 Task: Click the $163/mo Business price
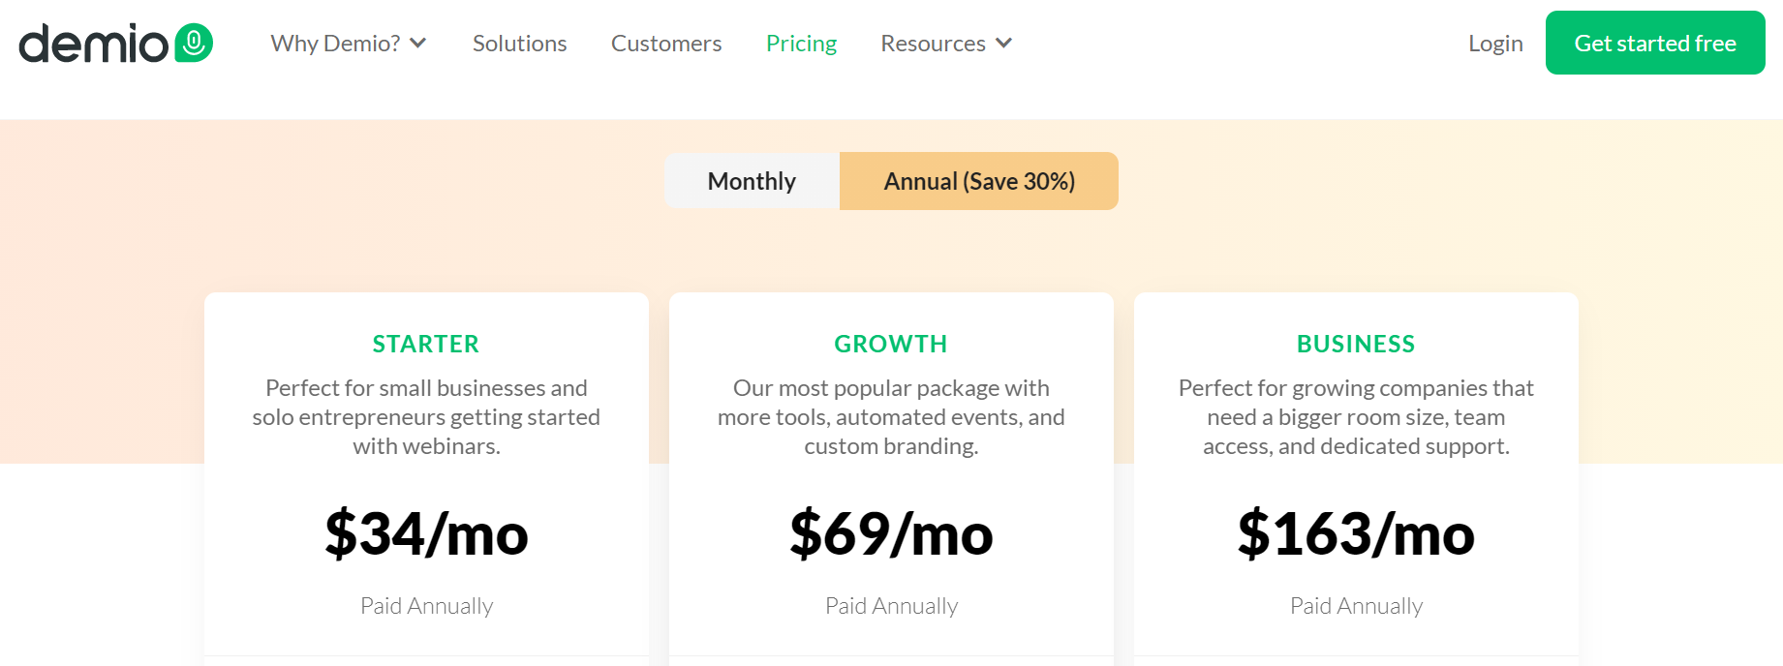pyautogui.click(x=1356, y=533)
